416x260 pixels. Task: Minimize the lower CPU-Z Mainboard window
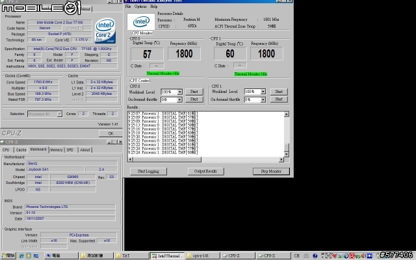(109, 142)
